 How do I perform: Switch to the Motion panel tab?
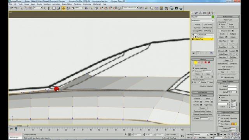point(204,13)
